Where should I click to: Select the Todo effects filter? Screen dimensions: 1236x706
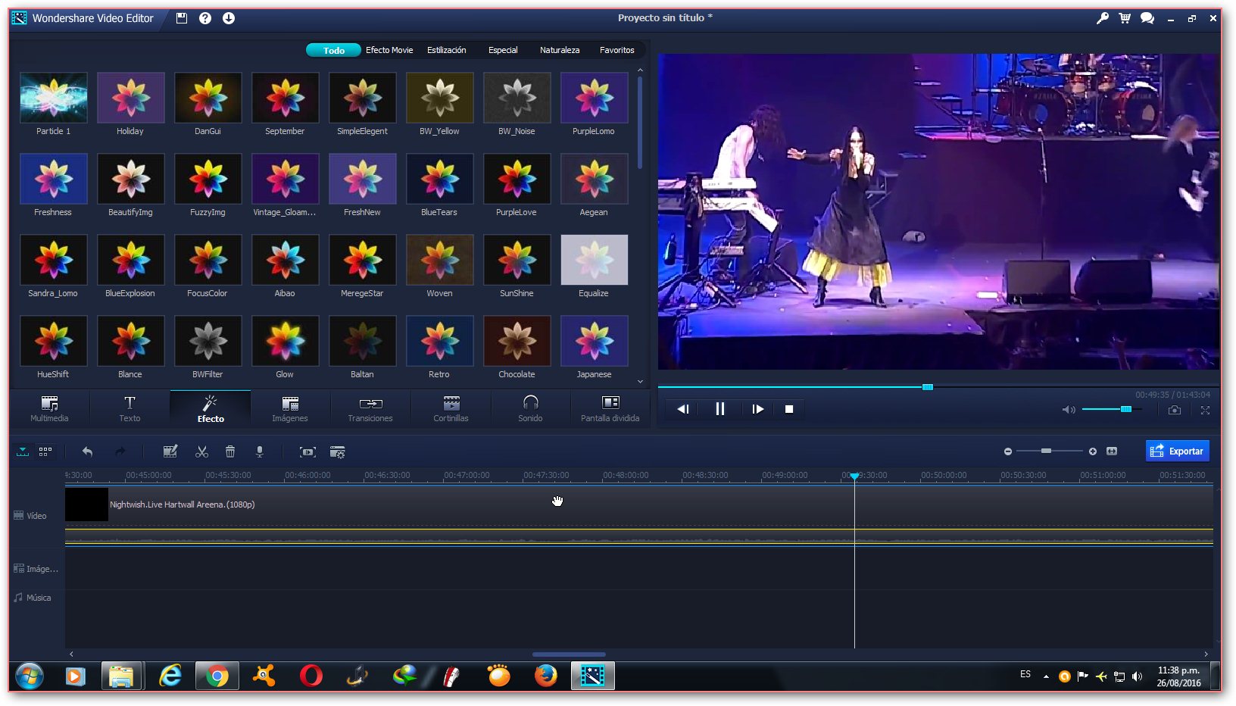(x=334, y=50)
